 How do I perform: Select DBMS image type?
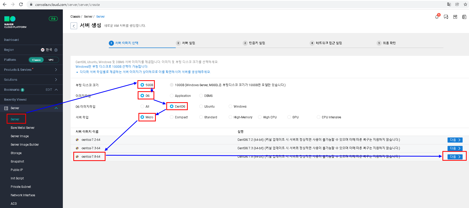(x=201, y=96)
